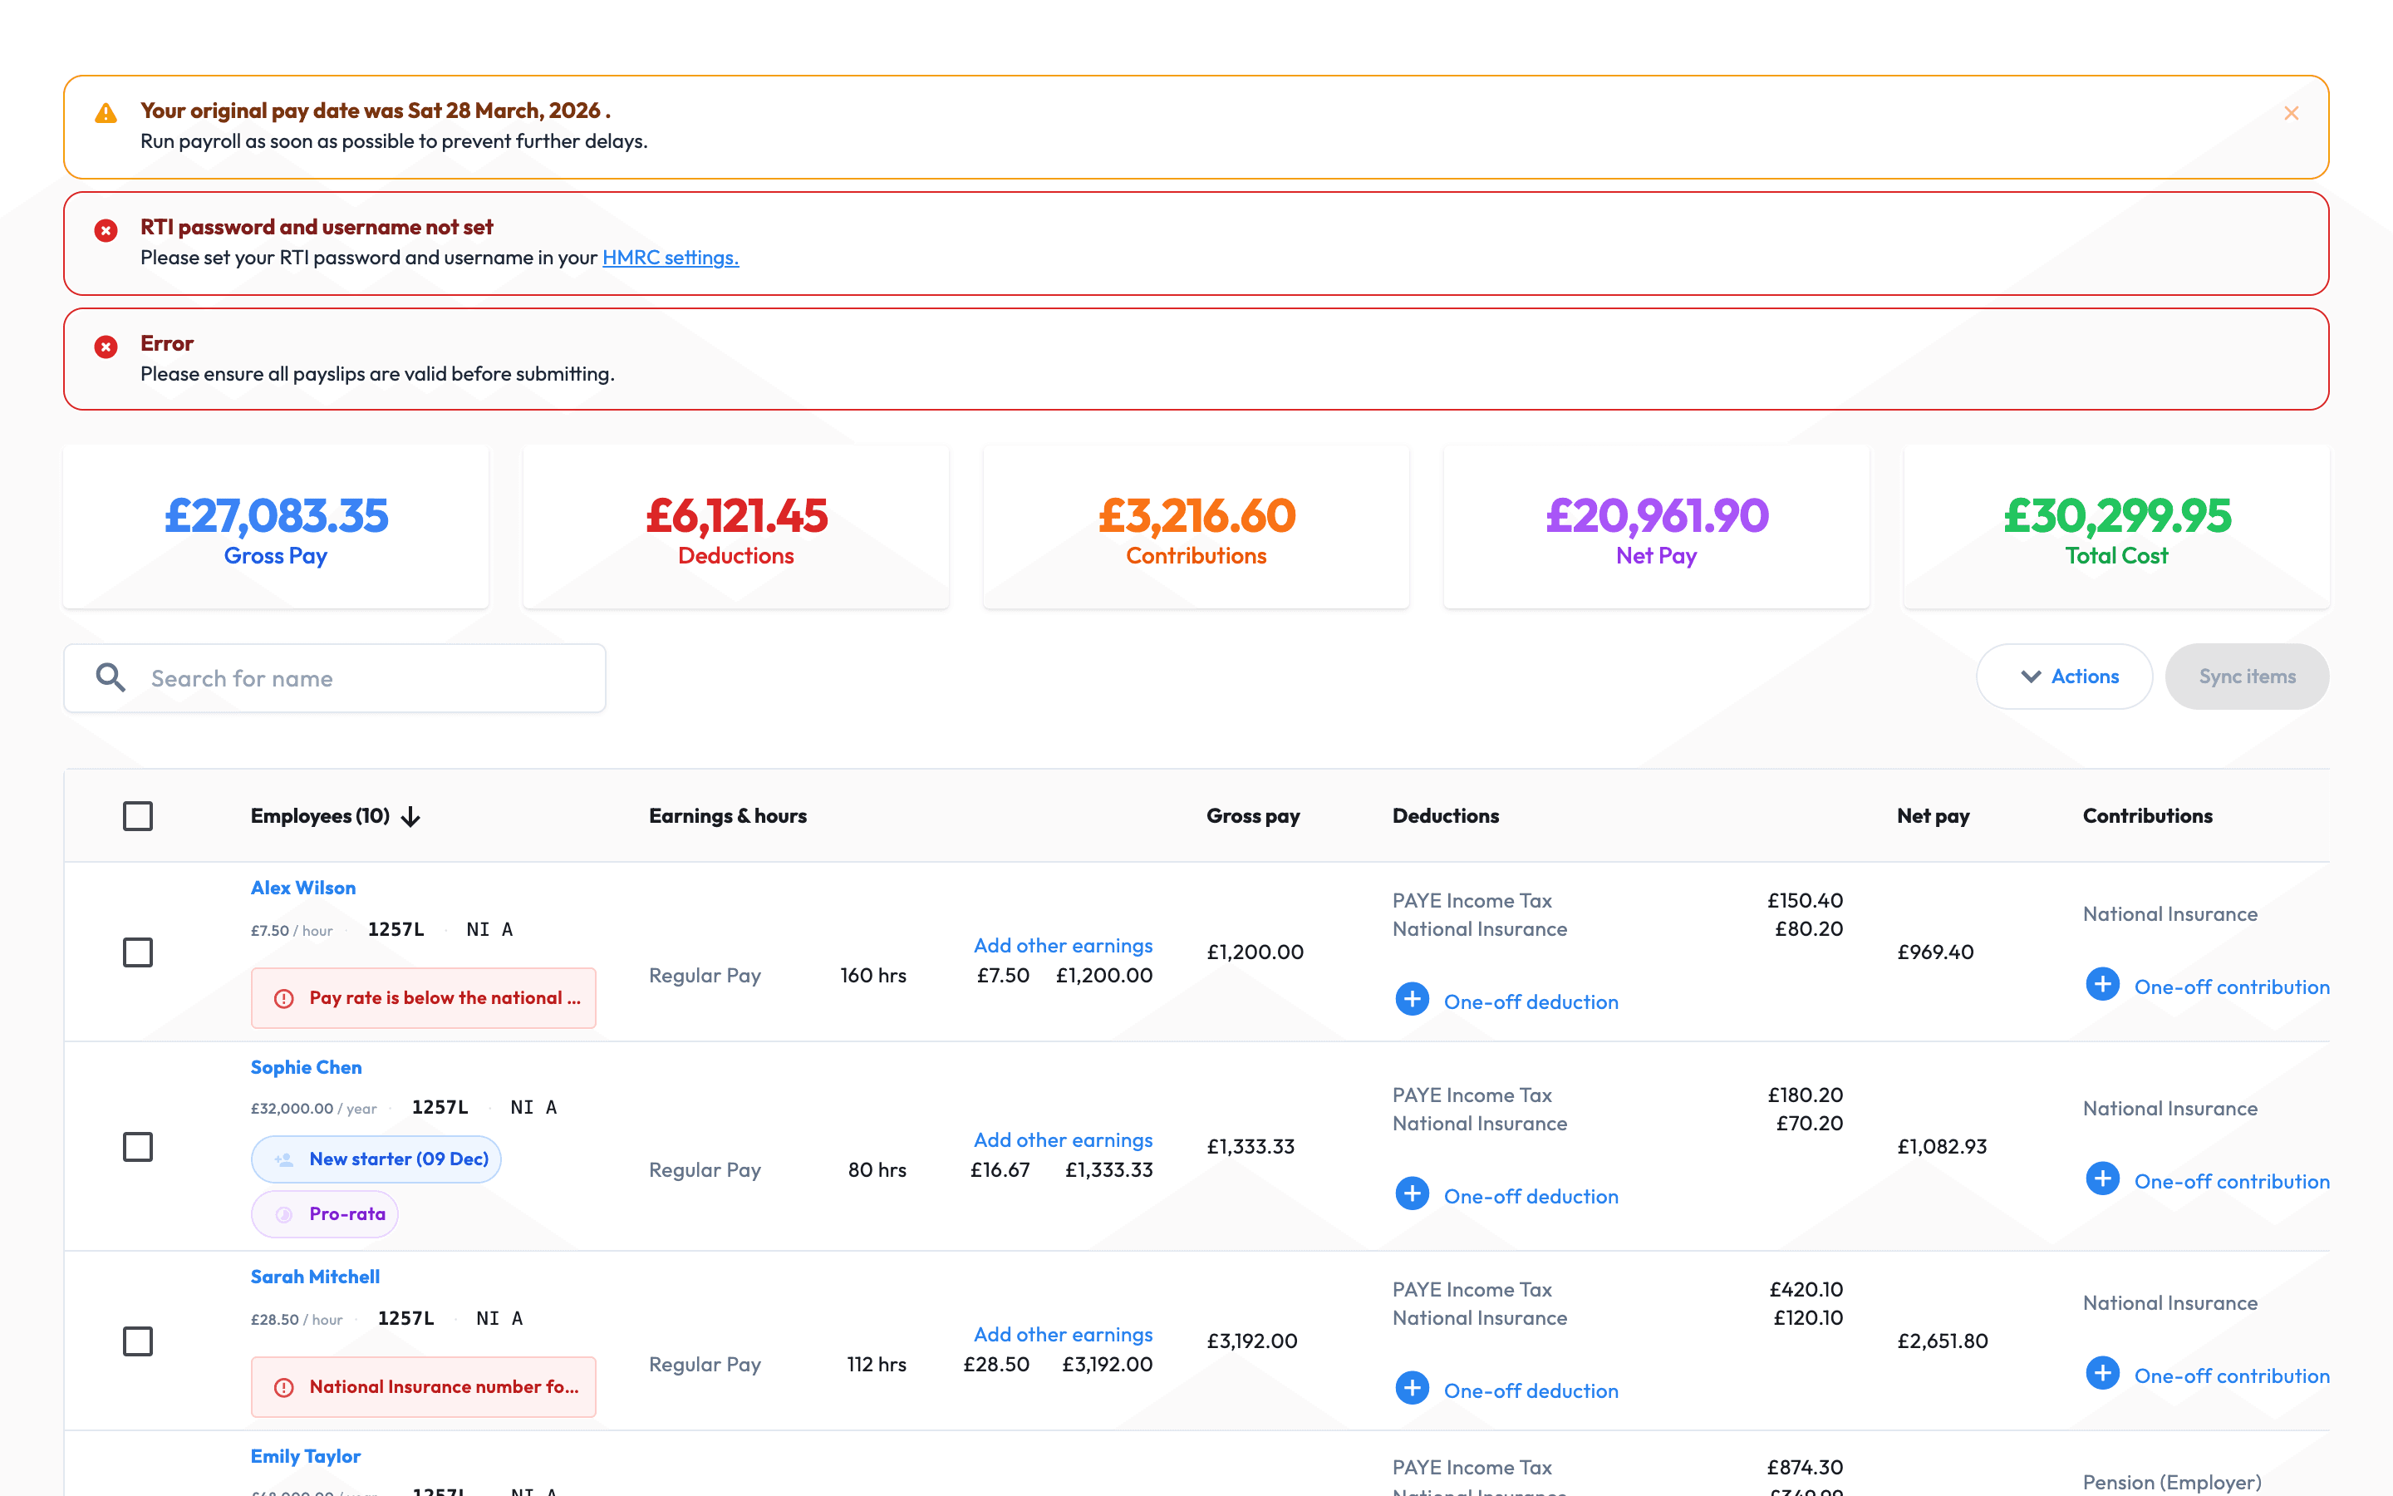
Task: Click Alex Wilson's £1,200.00 gross pay
Action: coord(1255,952)
